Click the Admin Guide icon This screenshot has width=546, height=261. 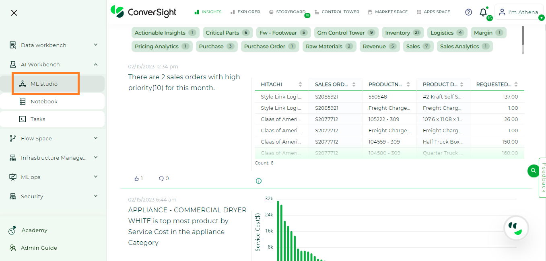point(13,248)
